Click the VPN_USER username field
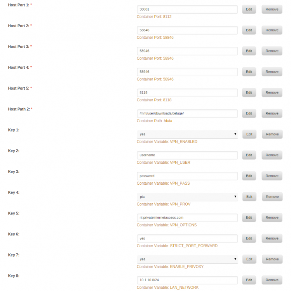Screen dimensions: 291x291 pos(187,155)
